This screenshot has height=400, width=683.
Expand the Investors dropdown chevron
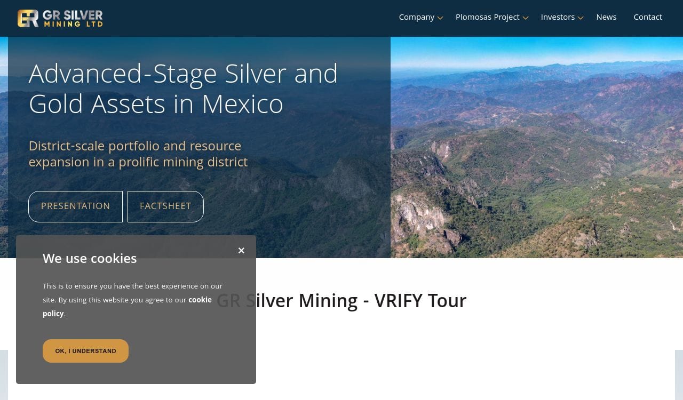pos(581,18)
